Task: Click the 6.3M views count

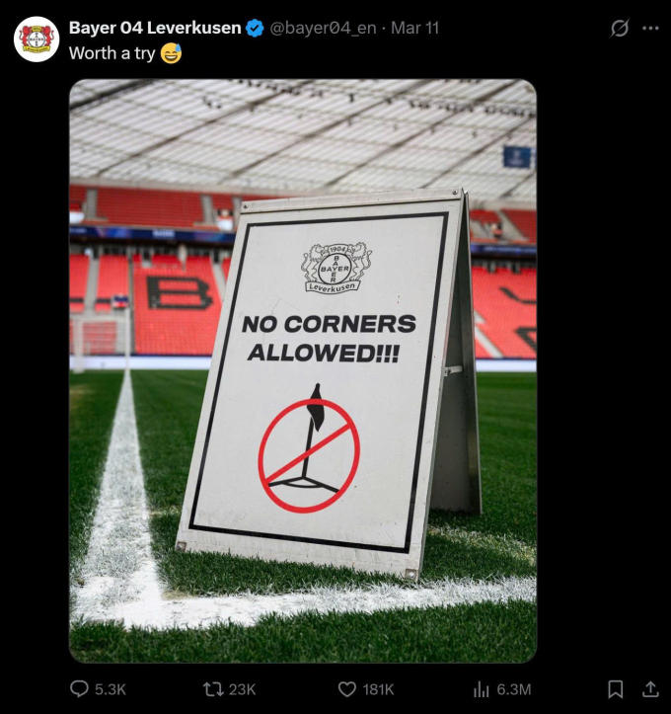Action: pyautogui.click(x=514, y=689)
